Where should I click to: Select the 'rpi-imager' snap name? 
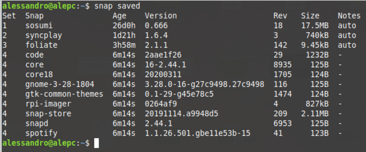(48, 104)
